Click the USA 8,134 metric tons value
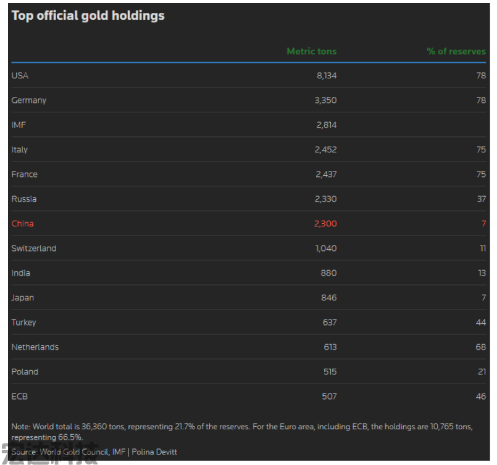The image size is (497, 465). pyautogui.click(x=326, y=75)
